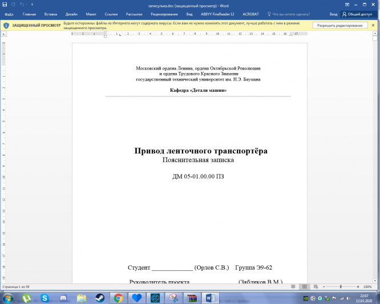Click the volume speaker tray icon

[x=349, y=298]
